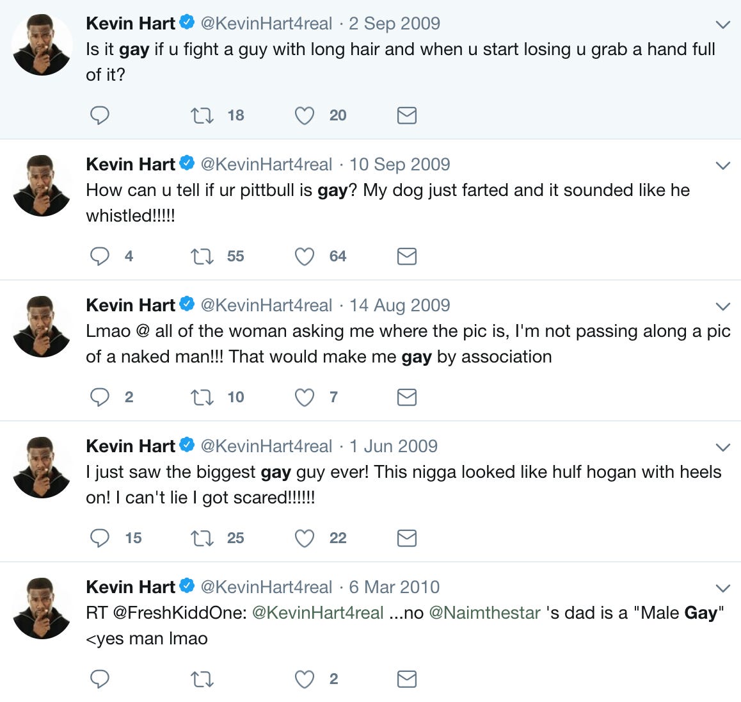Open options chevron on 2 Sep 2009 tweet
Viewport: 741px width, 702px height.
point(723,24)
